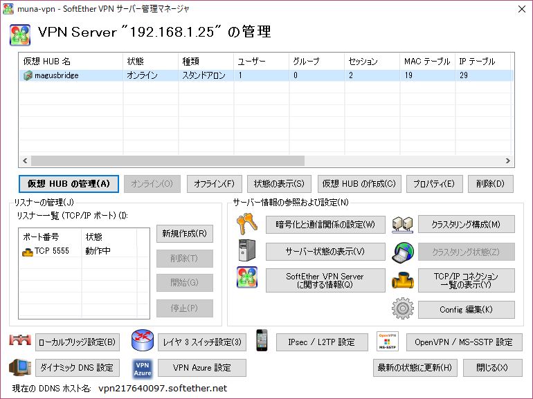The width and height of the screenshot is (533, 399).
Task: Click the OpenVPN MS-SSTP logo icon
Action: point(388,342)
